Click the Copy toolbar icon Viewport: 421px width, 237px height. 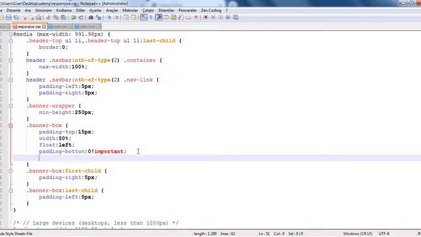coord(56,18)
